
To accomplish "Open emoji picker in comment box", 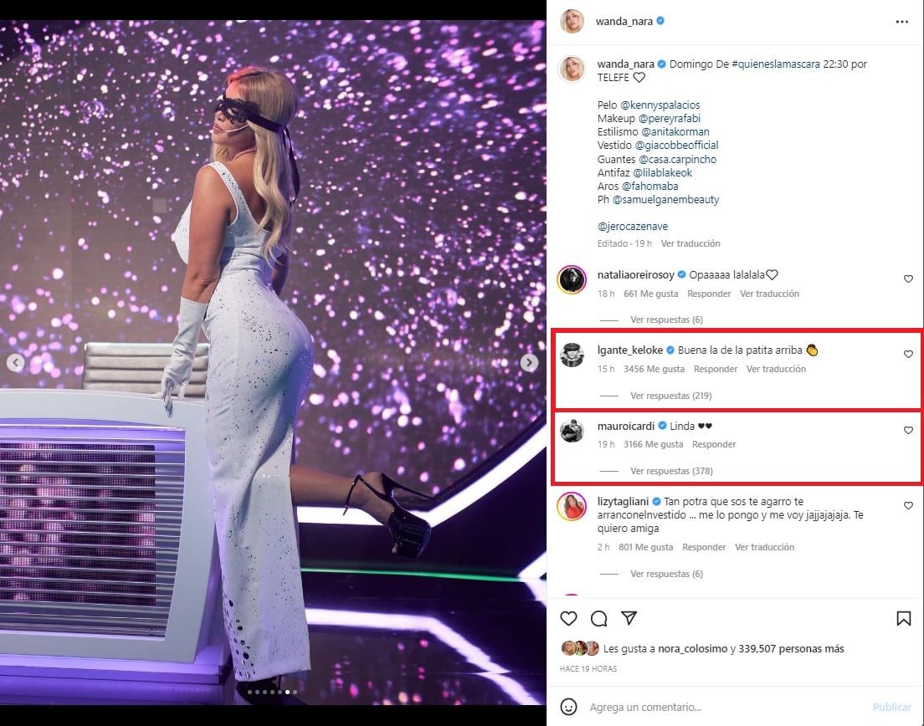I will point(568,707).
